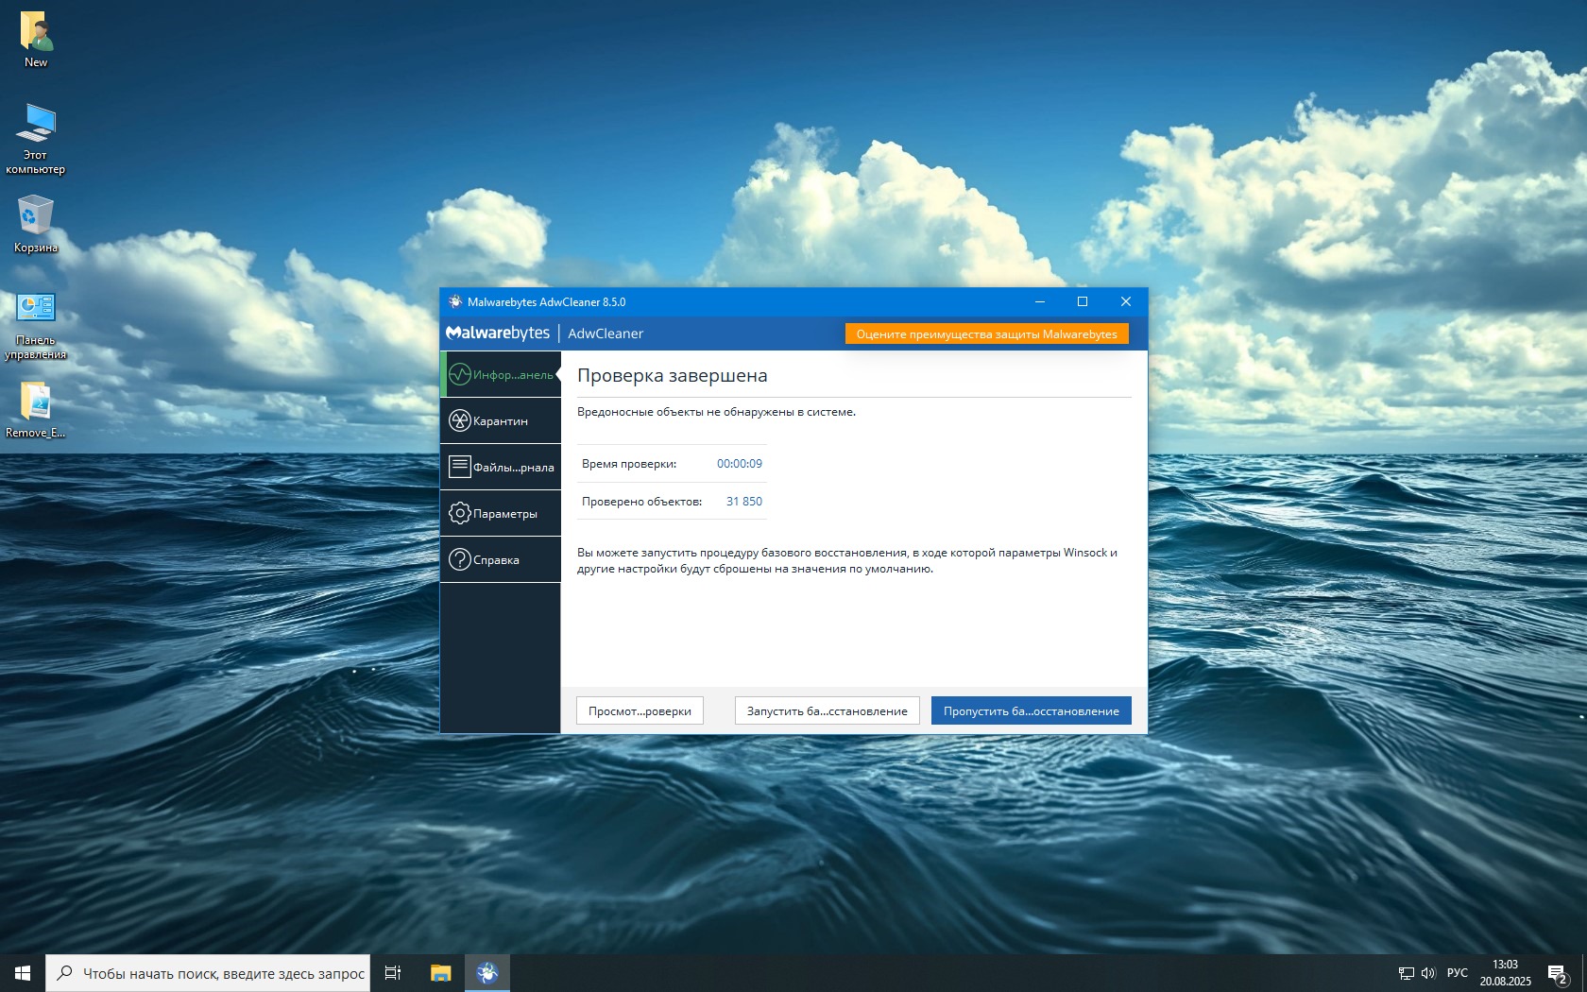The width and height of the screenshot is (1587, 992).
Task: Open Параметры settings in the sidebar
Action: coord(501,514)
